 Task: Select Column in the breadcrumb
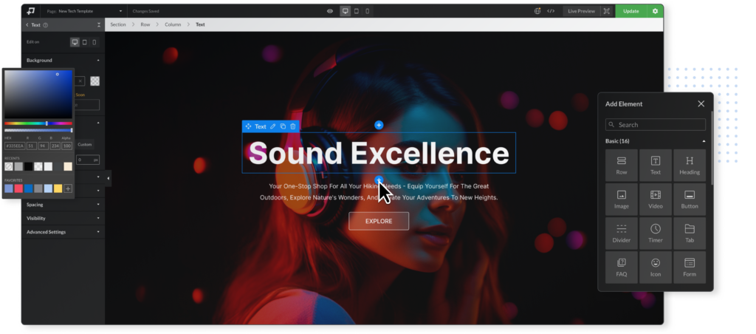[173, 24]
